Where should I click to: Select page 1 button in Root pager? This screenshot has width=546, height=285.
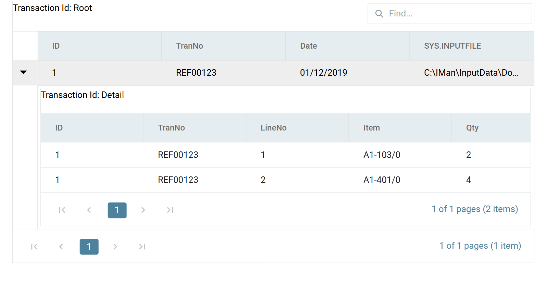click(89, 247)
